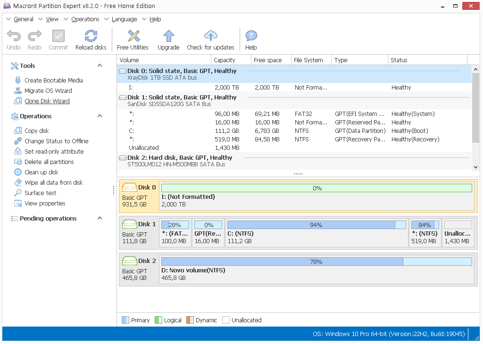The image size is (483, 344).
Task: Run Surface test
Action: click(x=41, y=193)
